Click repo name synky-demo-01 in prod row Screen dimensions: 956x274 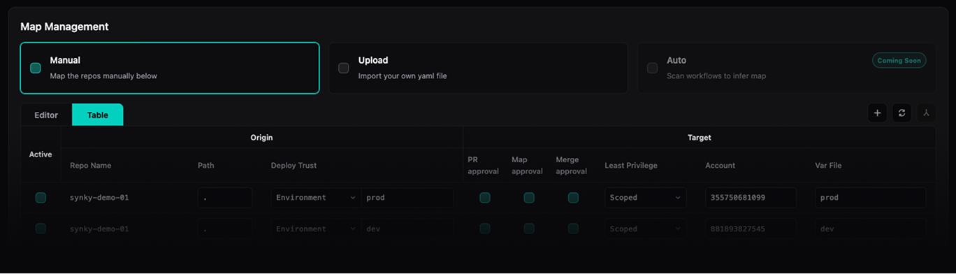[99, 198]
